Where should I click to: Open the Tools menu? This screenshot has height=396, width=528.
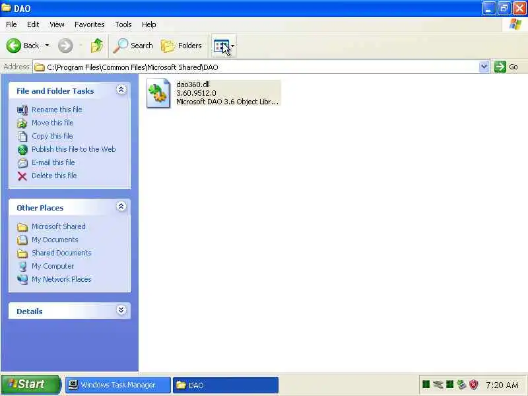click(x=123, y=24)
